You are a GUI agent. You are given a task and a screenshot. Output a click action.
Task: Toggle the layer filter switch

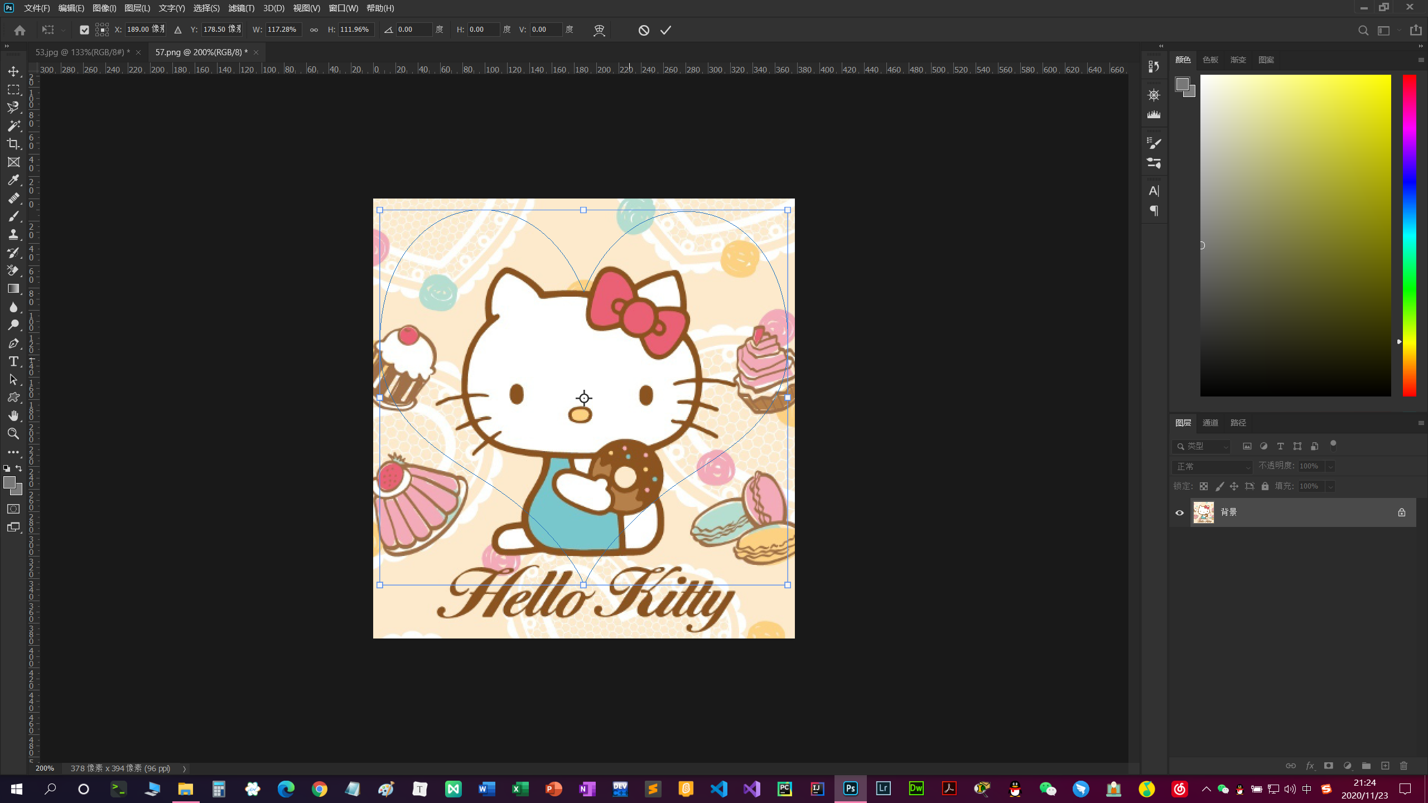click(1333, 445)
